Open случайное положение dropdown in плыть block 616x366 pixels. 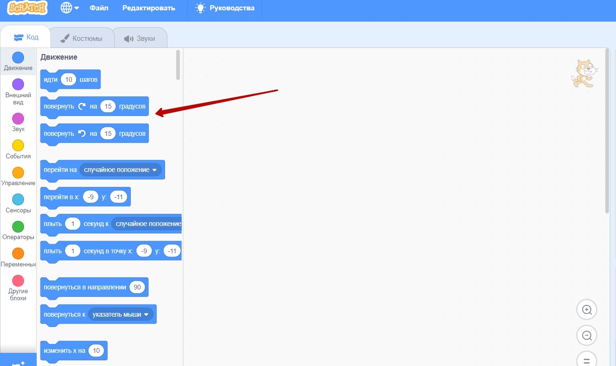148,224
